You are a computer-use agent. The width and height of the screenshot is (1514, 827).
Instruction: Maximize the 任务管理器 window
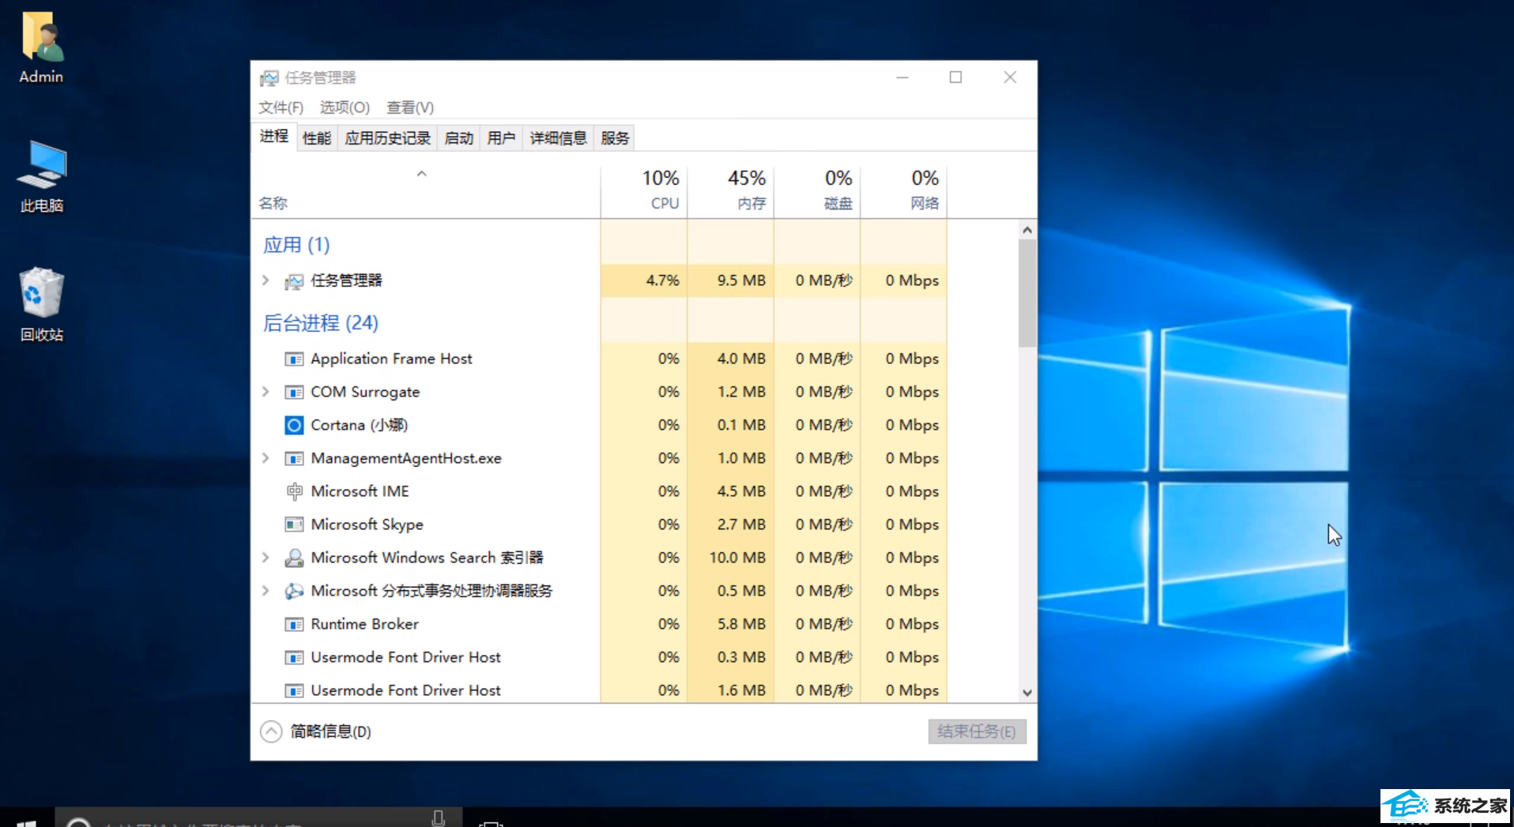point(956,77)
